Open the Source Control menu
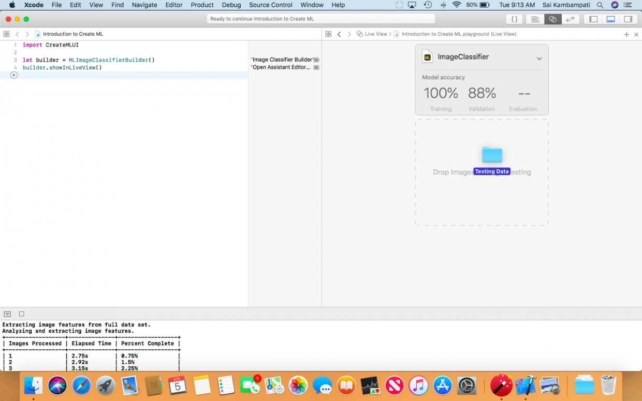 tap(270, 5)
